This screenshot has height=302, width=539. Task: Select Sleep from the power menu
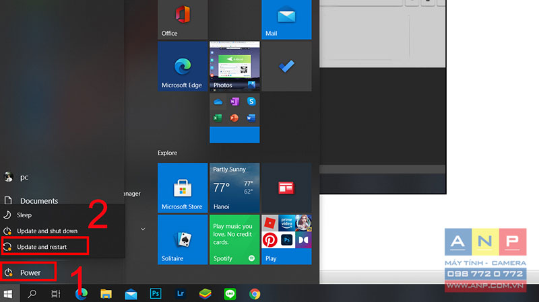point(63,215)
